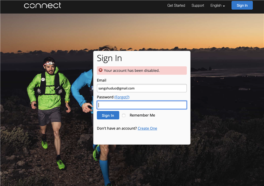Click into the Password input field
Image resolution: width=264 pixels, height=186 pixels.
(x=142, y=105)
